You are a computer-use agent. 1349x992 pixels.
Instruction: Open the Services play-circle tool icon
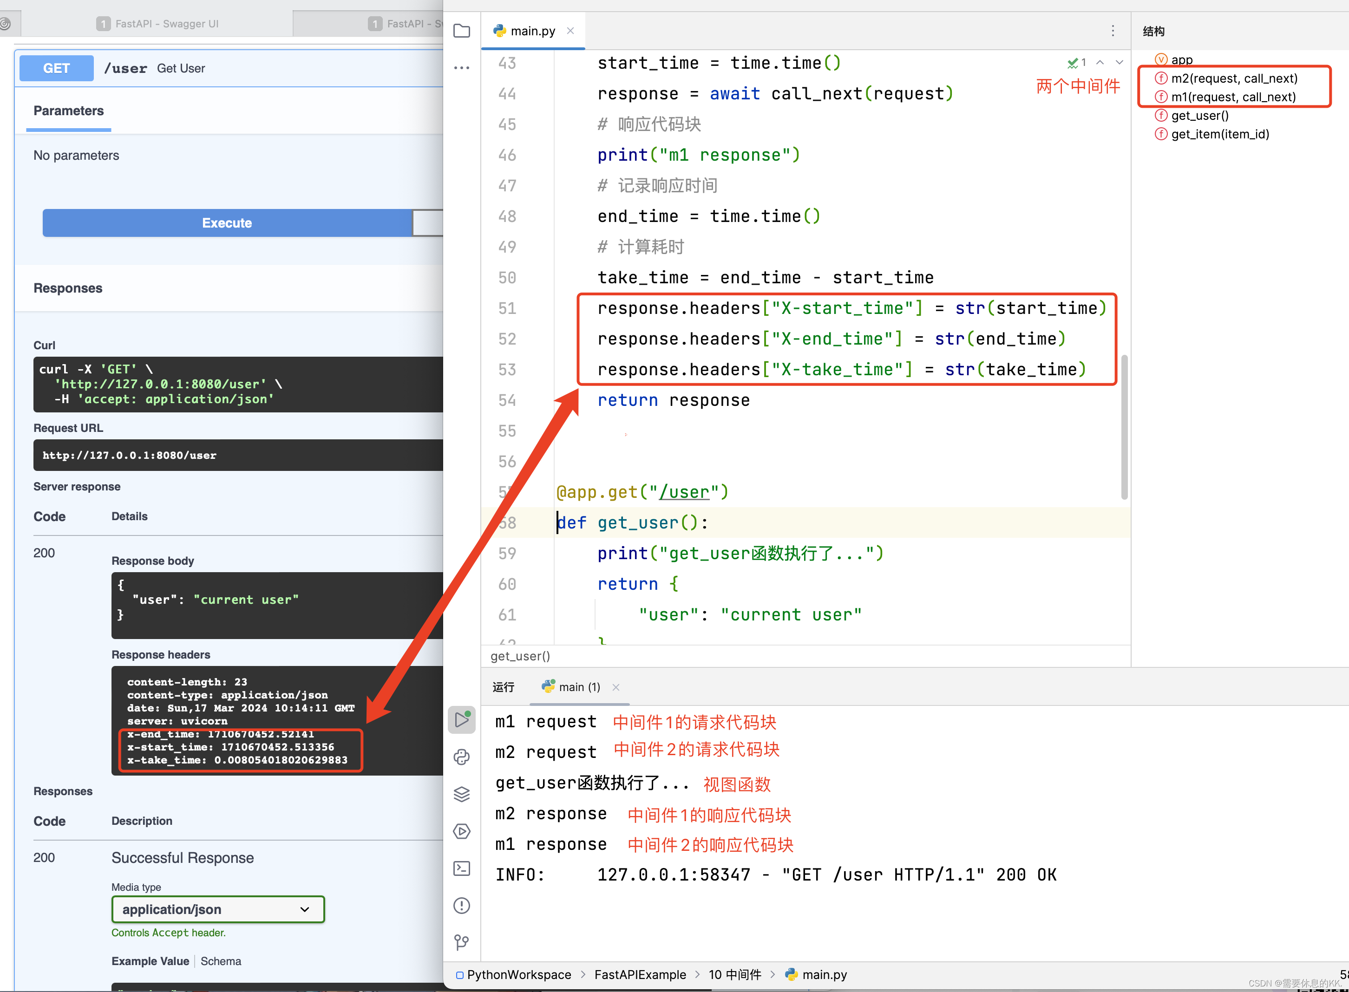(x=461, y=831)
